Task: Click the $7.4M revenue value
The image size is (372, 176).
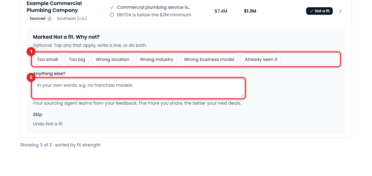Action: coord(221,11)
